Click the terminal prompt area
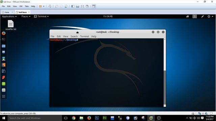The height and width of the screenshot is (121, 216). pyautogui.click(x=64, y=40)
